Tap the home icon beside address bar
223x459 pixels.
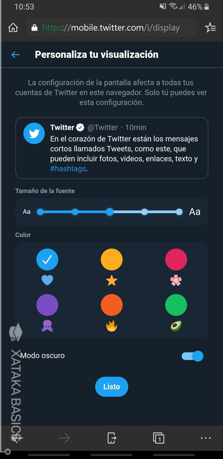[x=13, y=27]
